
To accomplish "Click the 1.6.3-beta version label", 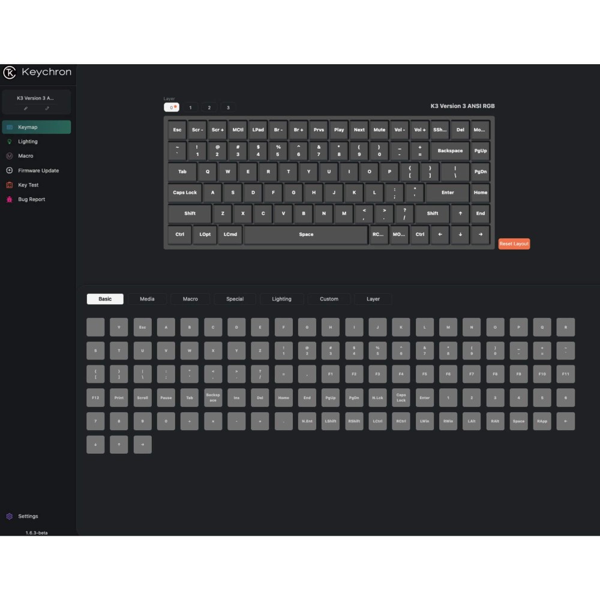I will 37,533.
